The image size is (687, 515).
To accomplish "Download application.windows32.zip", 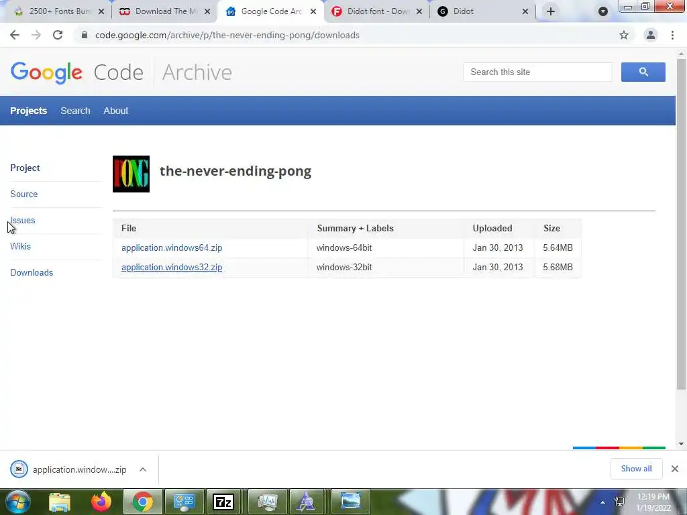I will [x=172, y=267].
